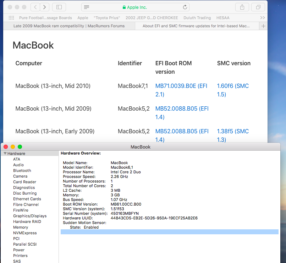Switch to Late 2009 MacBook ram compatibility tab
Screen dimensions: 286x263
69,26
